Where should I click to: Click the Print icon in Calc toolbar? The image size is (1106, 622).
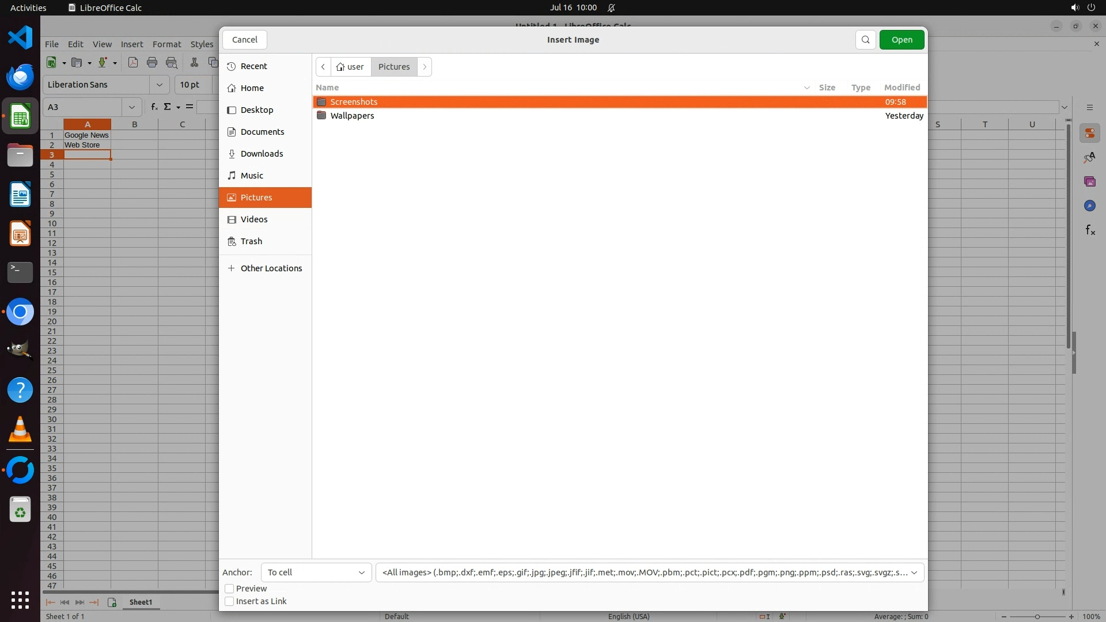(152, 63)
